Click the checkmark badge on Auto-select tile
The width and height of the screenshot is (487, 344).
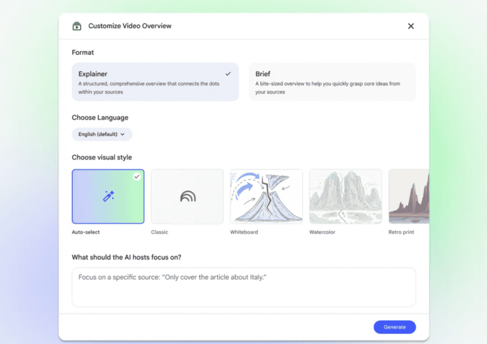pyautogui.click(x=137, y=177)
